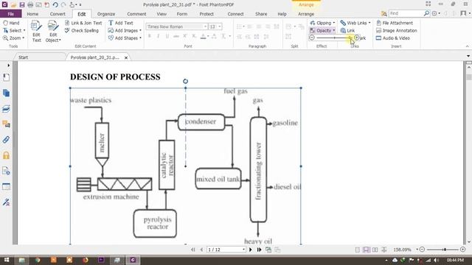
Task: Click the Find search field
Action: [406, 13]
